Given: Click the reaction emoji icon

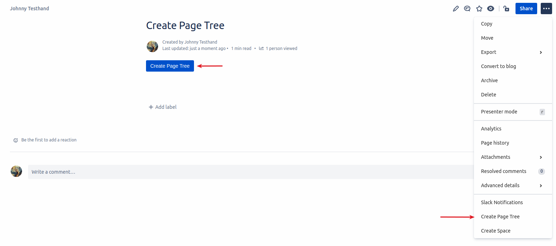Looking at the screenshot, I should coord(16,140).
